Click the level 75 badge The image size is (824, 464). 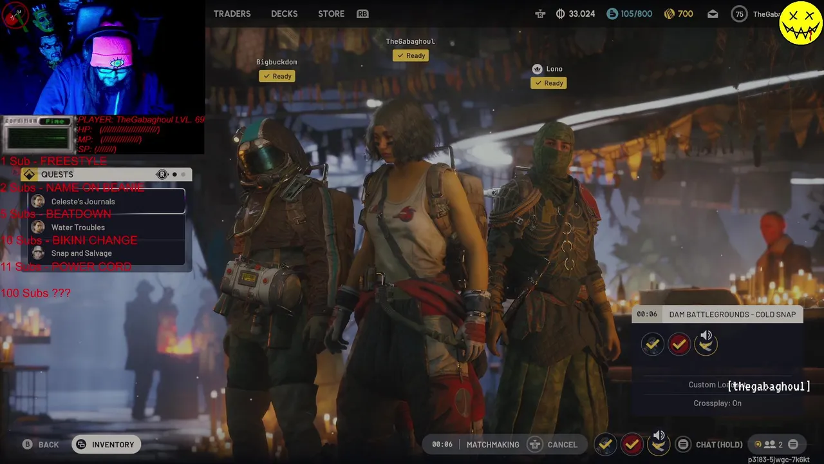740,14
